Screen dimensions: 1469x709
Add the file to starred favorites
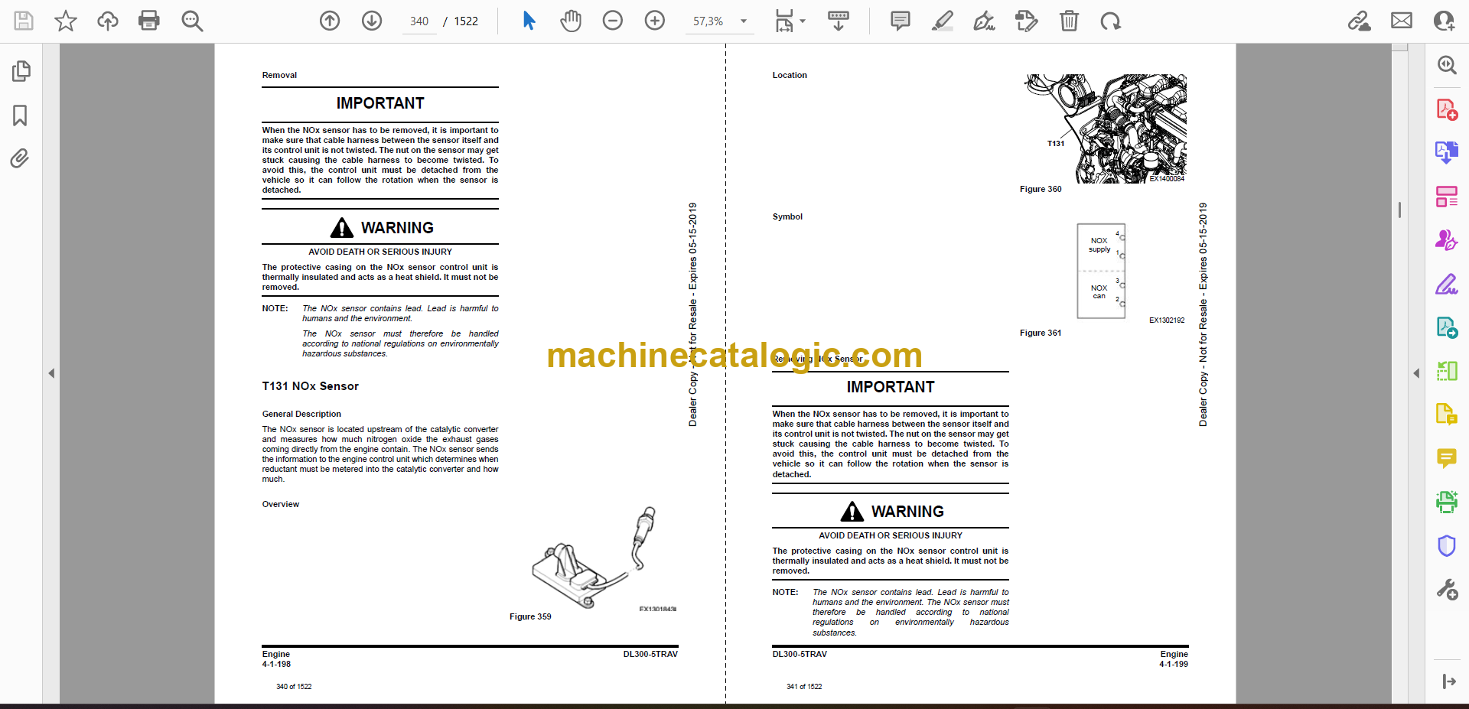coord(66,21)
